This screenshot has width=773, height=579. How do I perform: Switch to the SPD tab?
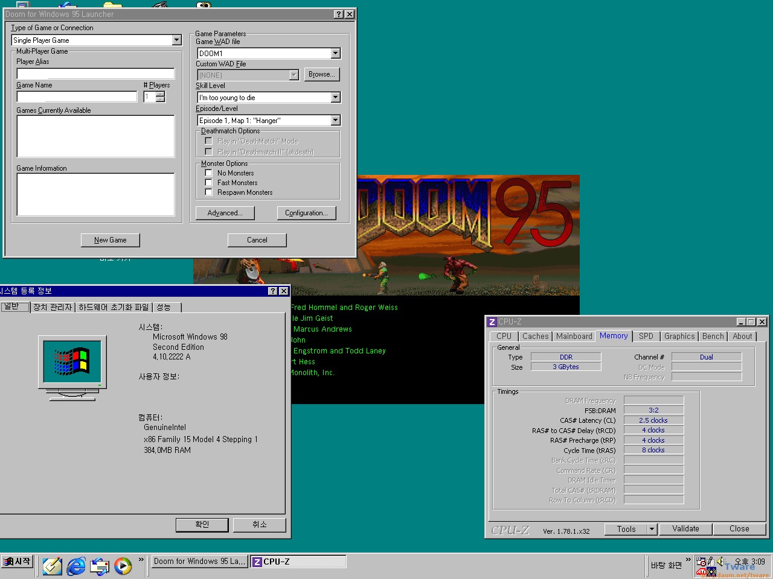[x=646, y=337]
